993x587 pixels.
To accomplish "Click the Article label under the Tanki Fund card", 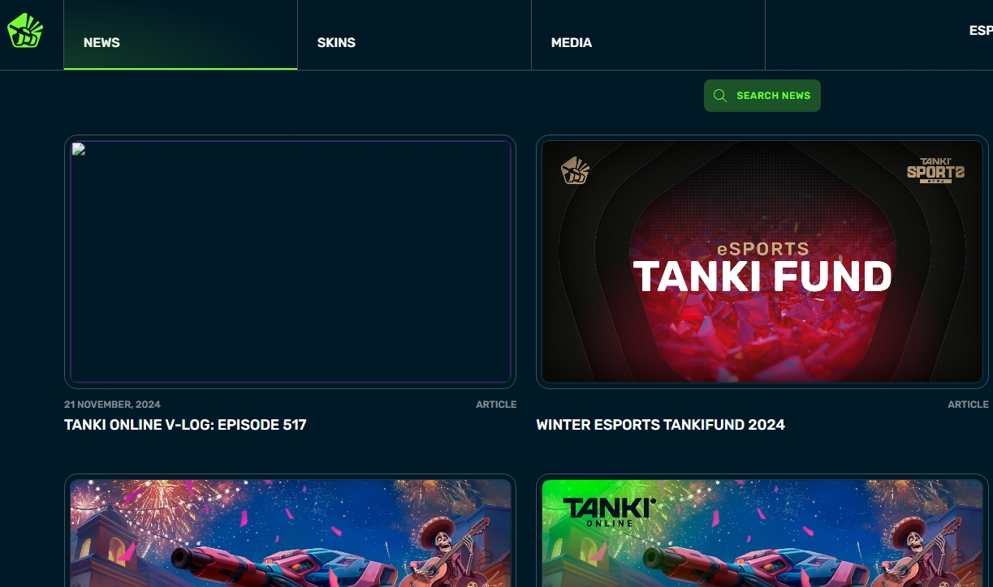I will (x=968, y=405).
